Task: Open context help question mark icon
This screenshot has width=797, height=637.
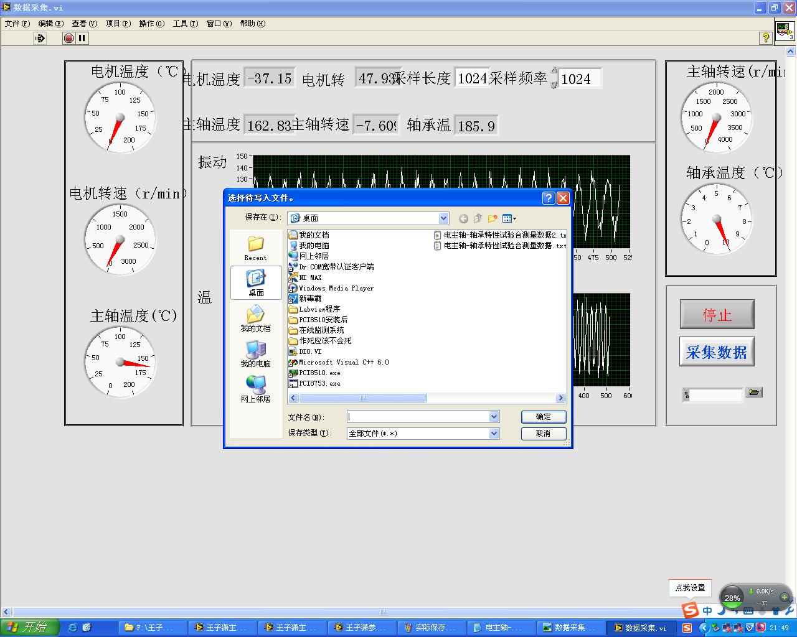Action: (765, 39)
